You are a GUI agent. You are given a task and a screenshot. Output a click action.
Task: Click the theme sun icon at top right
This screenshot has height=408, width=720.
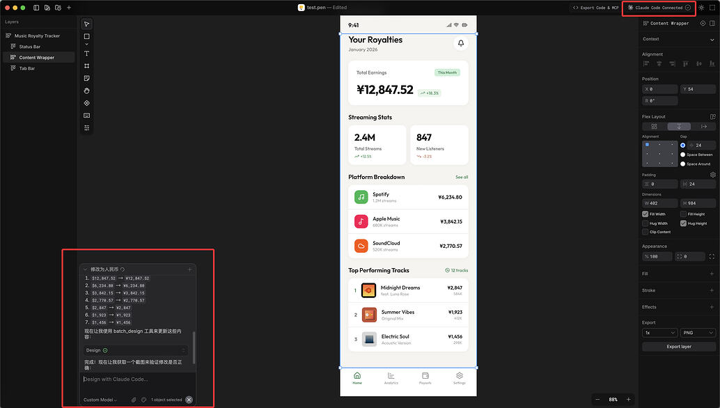(701, 8)
